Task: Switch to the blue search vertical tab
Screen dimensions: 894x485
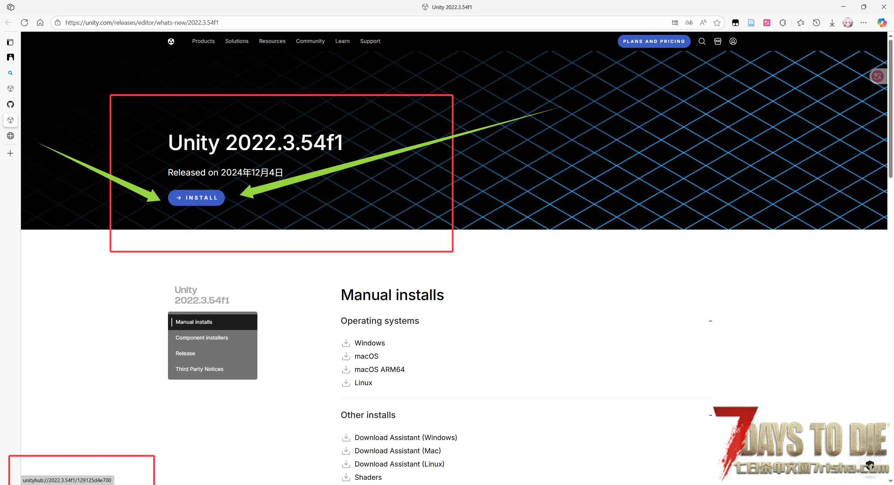Action: [10, 73]
